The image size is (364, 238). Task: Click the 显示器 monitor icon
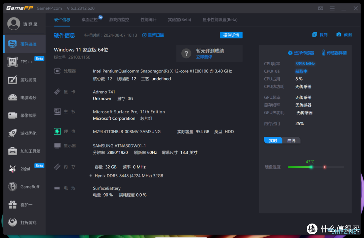pyautogui.click(x=57, y=146)
